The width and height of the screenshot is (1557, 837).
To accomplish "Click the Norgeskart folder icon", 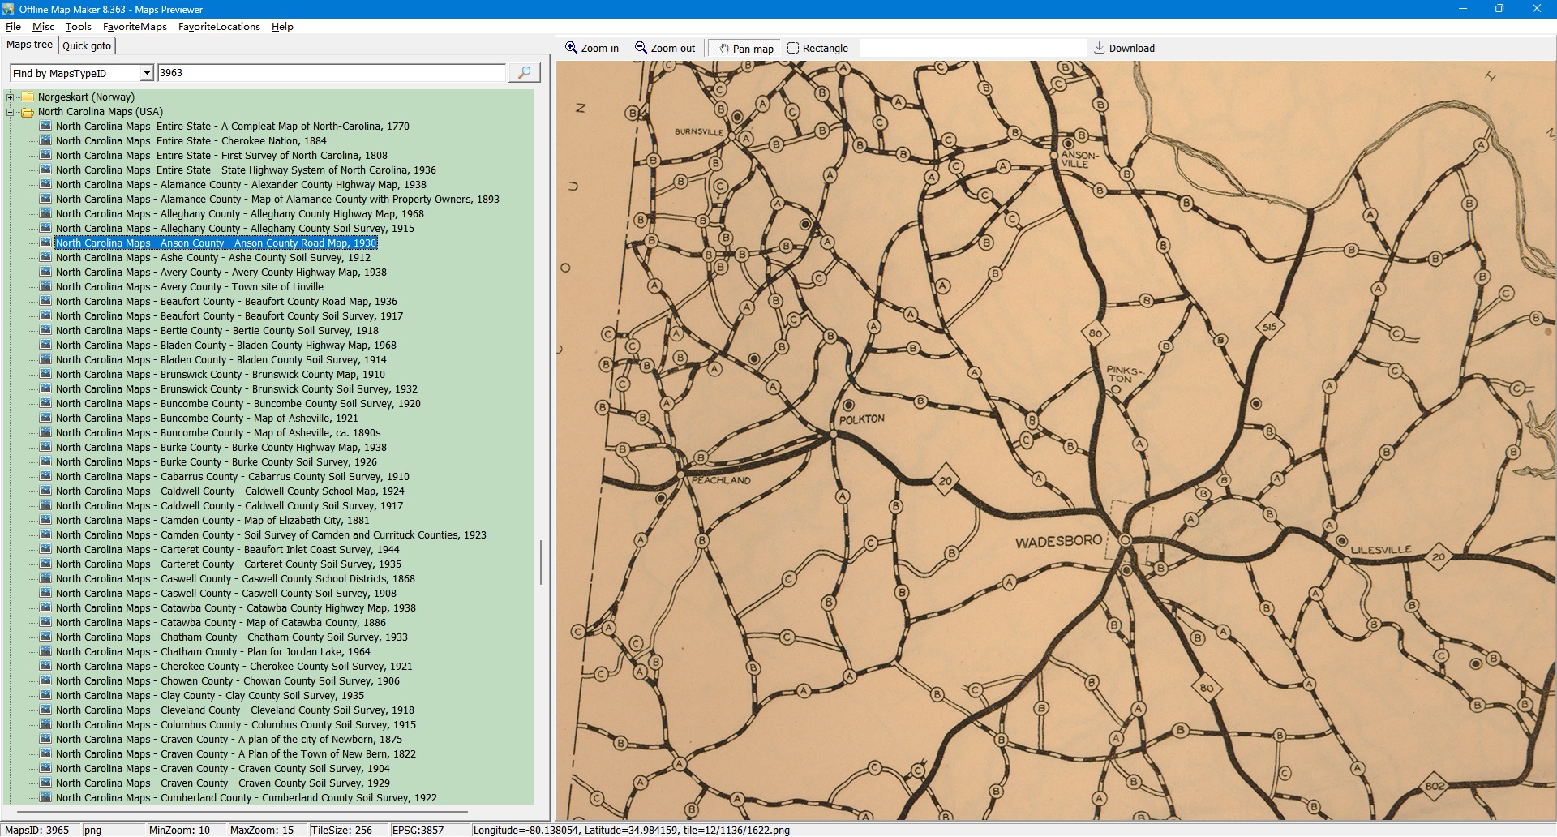I will (x=27, y=97).
